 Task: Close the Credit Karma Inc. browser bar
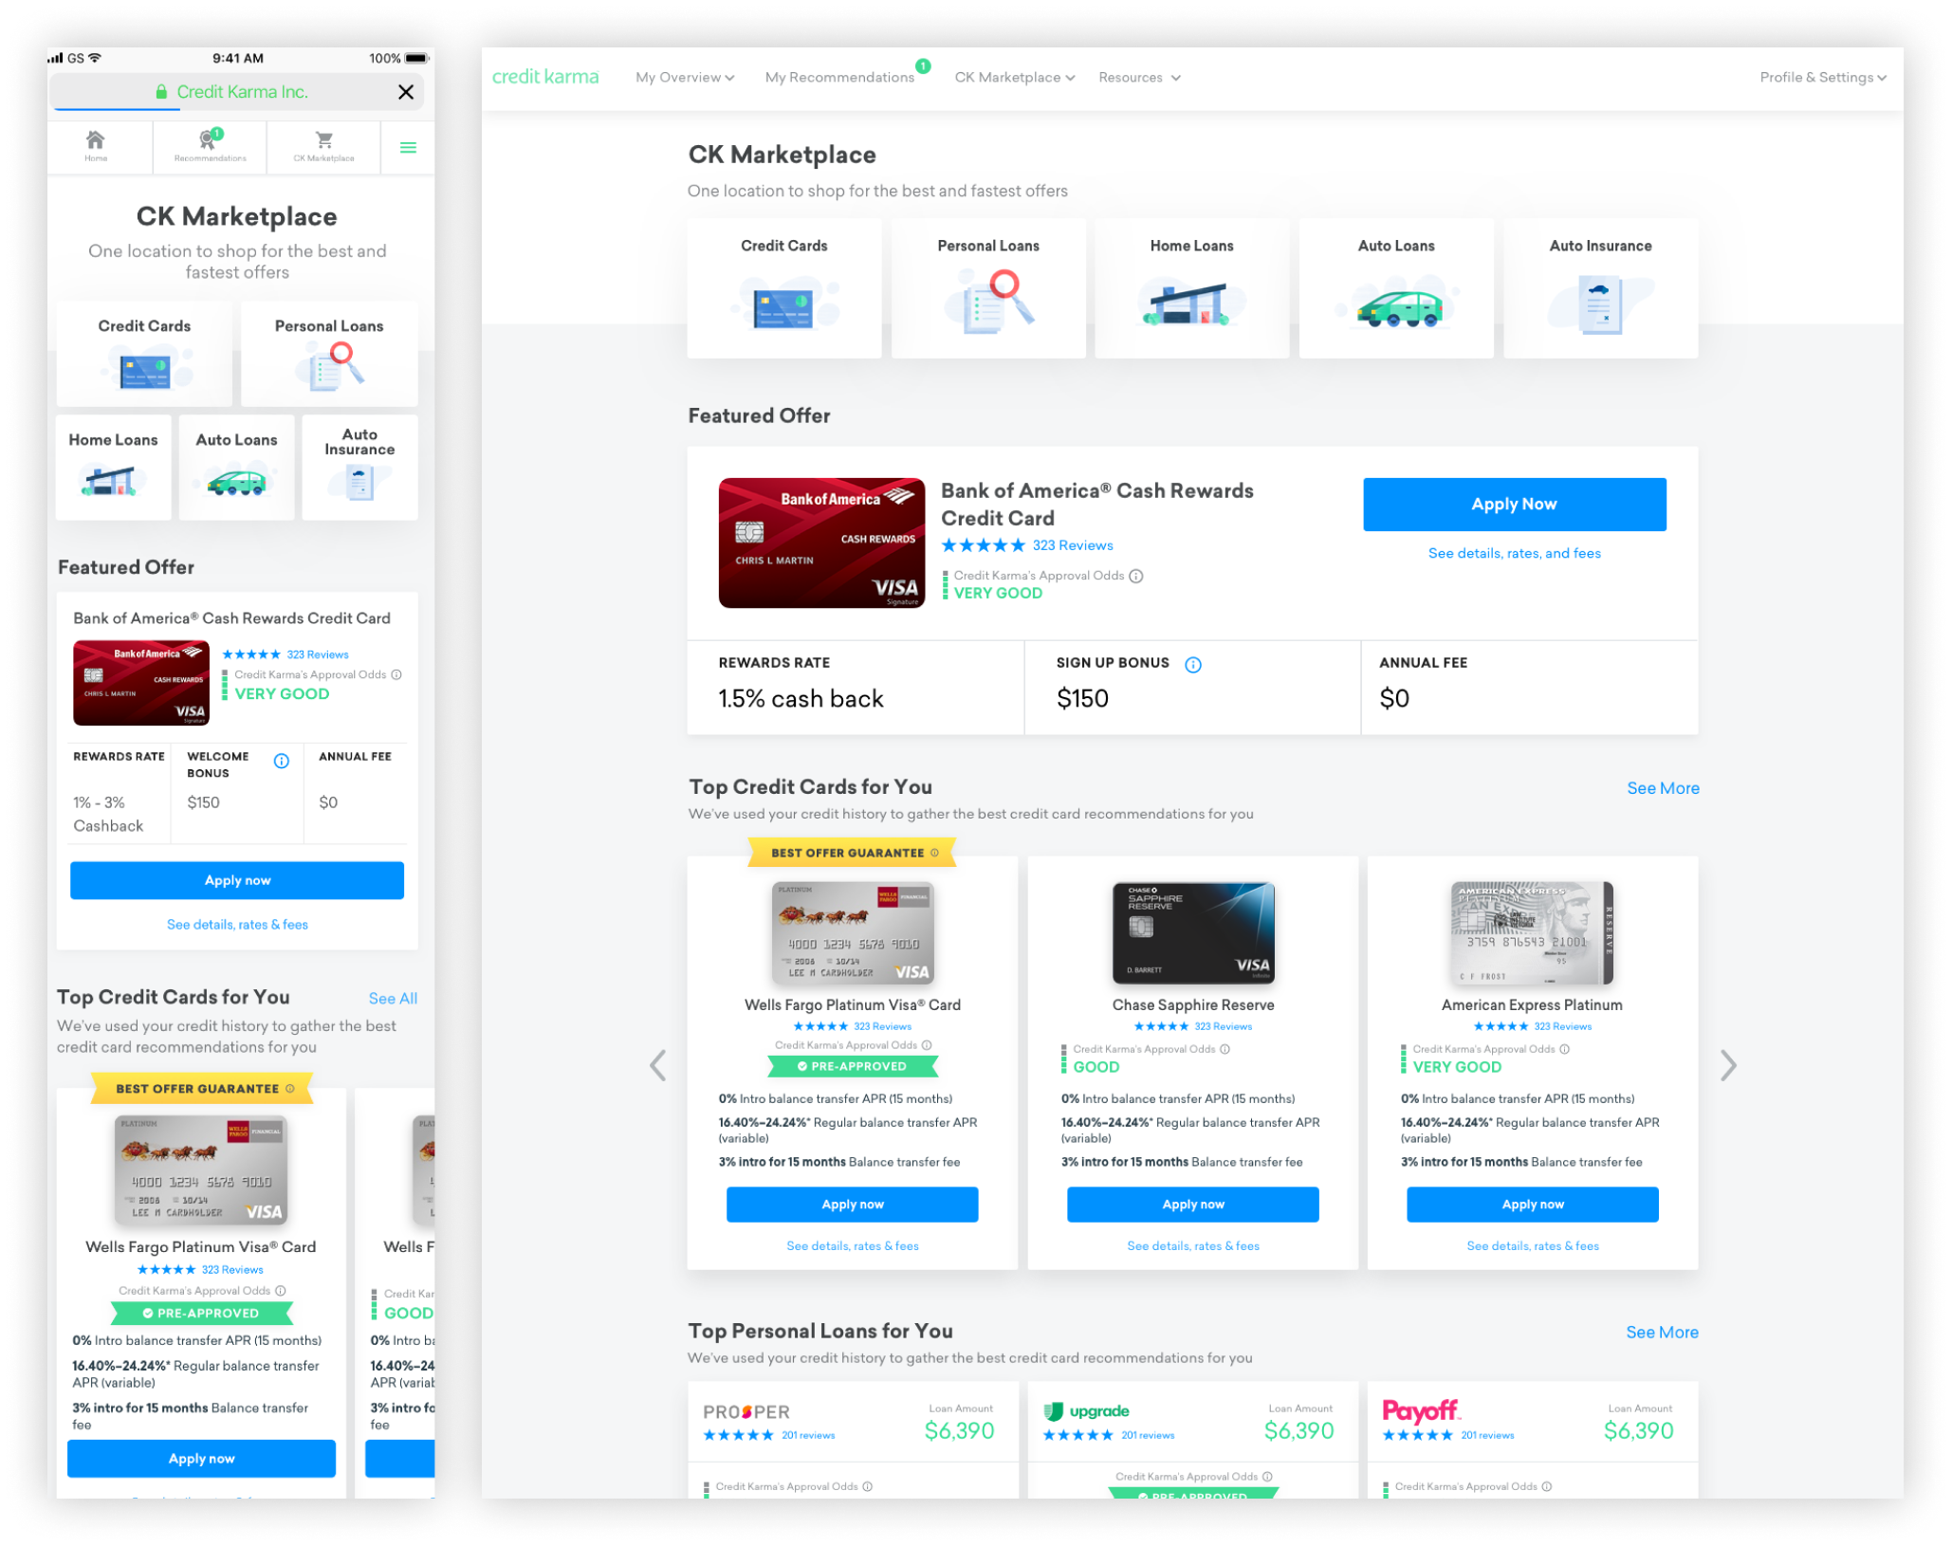coord(406,92)
